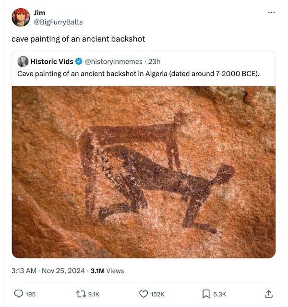Click the @historyinmemes handle

click(x=113, y=61)
